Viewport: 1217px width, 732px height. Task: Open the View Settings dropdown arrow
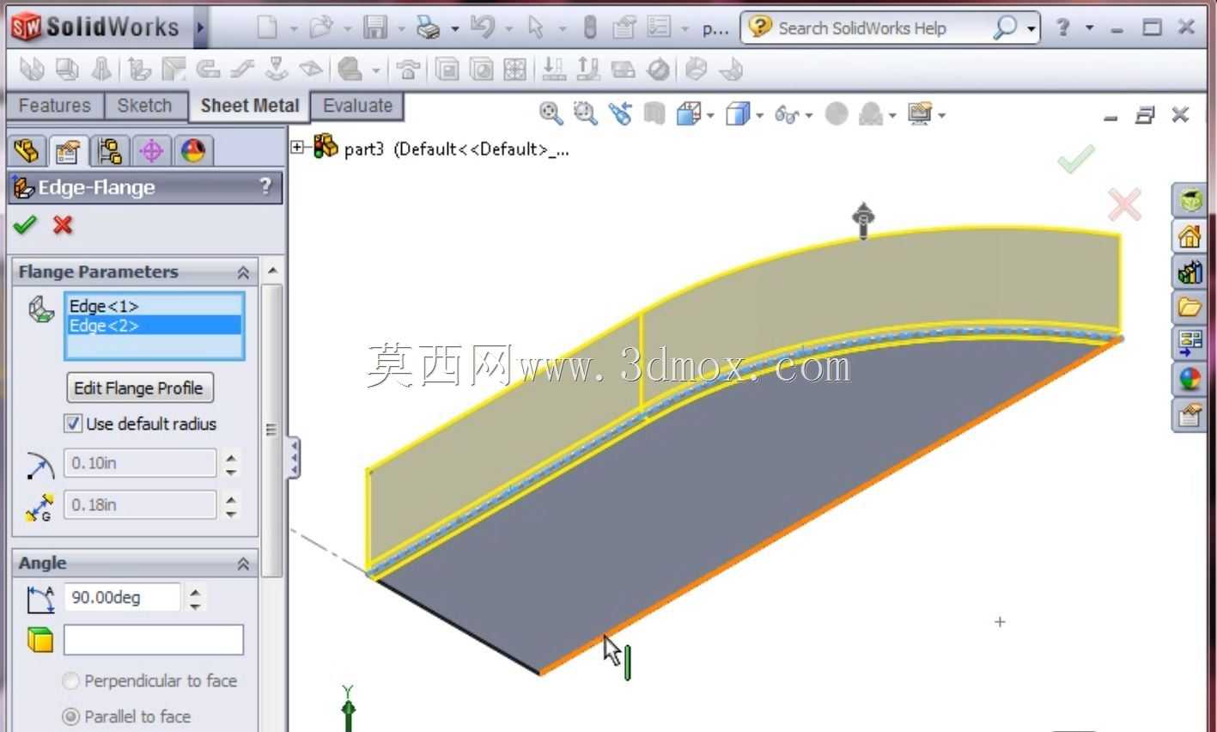click(x=942, y=115)
